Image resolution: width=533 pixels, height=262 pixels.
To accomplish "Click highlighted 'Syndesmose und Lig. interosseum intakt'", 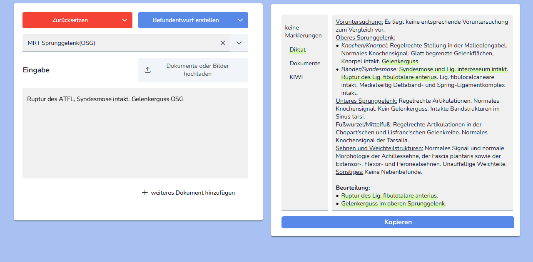I will pyautogui.click(x=453, y=69).
